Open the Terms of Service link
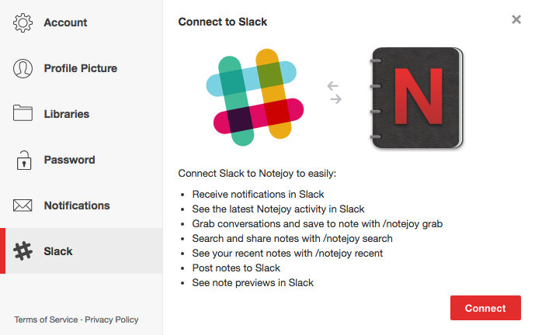The height and width of the screenshot is (335, 535). [x=46, y=319]
